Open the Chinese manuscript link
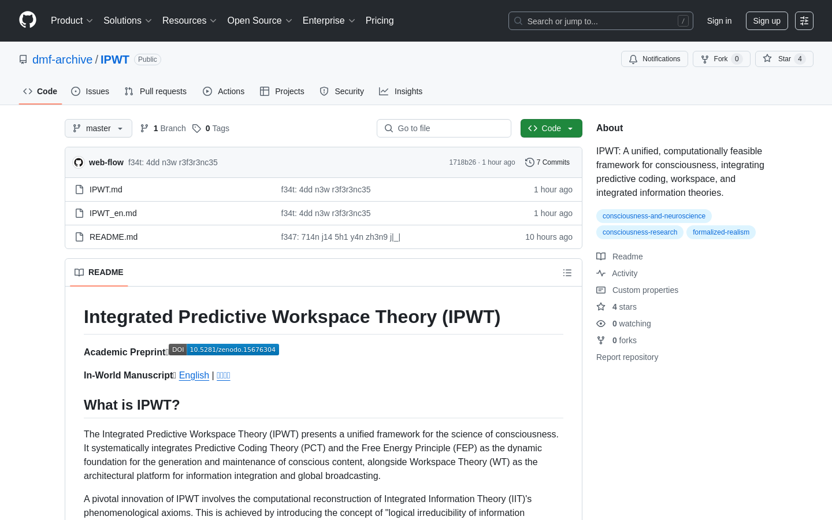The image size is (832, 520). (224, 376)
